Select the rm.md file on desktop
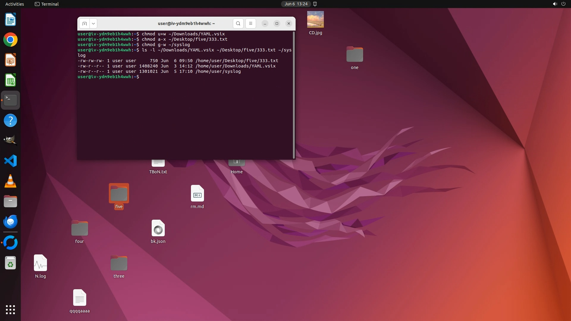 click(x=197, y=193)
